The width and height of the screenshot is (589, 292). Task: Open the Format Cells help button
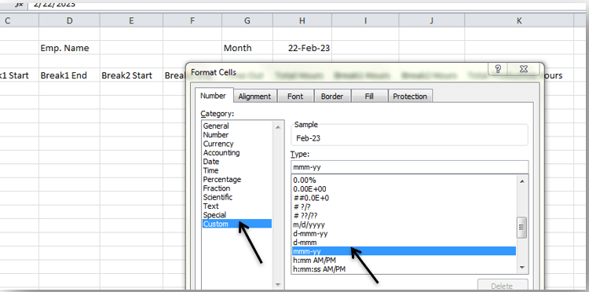click(x=498, y=69)
